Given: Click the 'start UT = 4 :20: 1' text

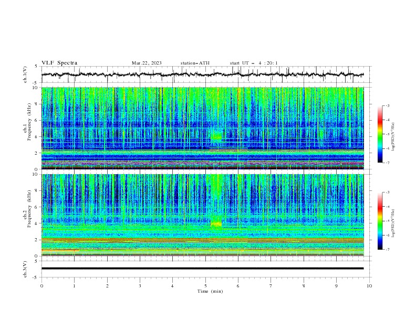Looking at the screenshot, I should [254, 63].
